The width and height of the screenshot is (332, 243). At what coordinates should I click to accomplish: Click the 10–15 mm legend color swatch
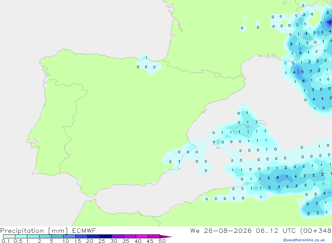(69, 236)
